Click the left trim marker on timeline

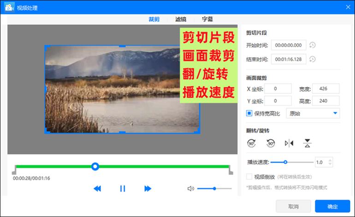pos(14,170)
